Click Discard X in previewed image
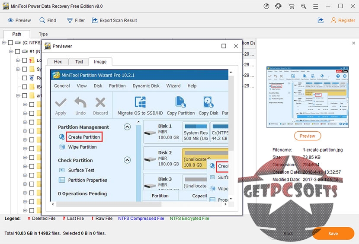 click(x=100, y=102)
